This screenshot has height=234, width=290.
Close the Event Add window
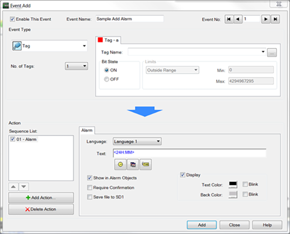(x=278, y=4)
